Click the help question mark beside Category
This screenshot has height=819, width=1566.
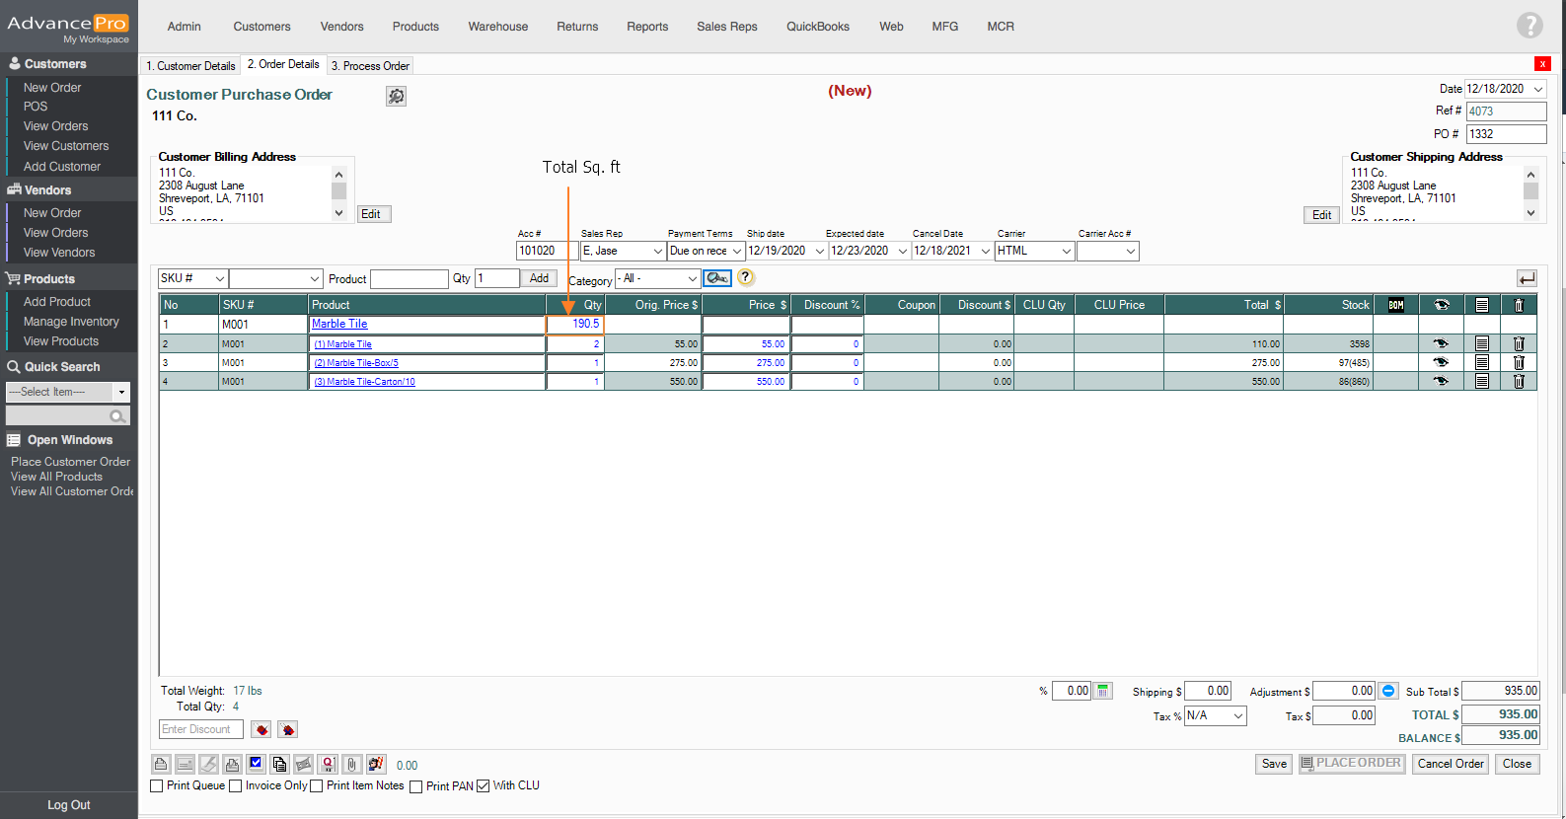click(x=746, y=278)
